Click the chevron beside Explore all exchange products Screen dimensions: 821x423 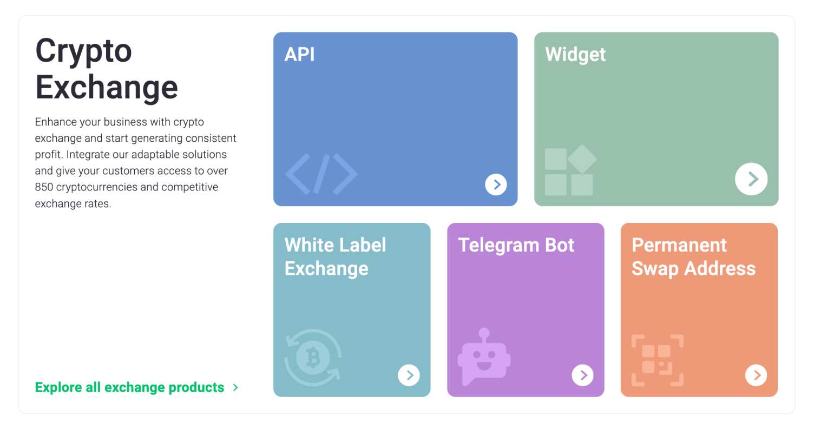point(235,387)
